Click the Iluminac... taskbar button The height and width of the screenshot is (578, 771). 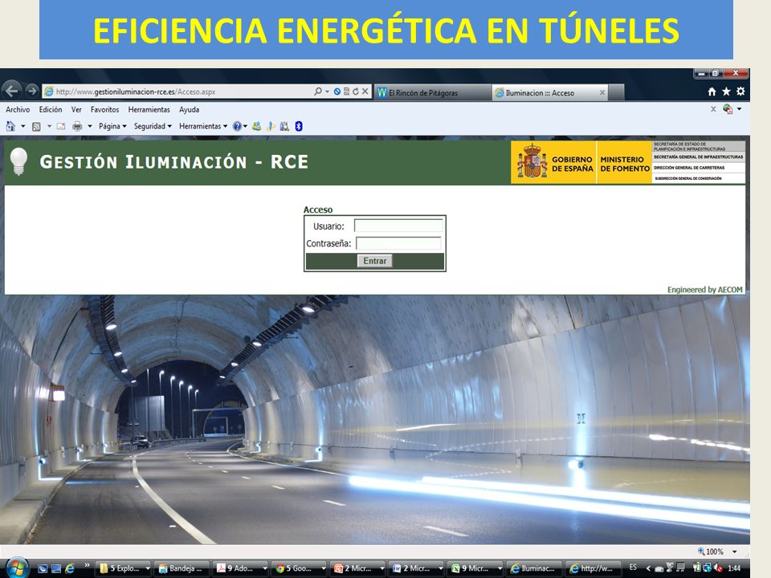(533, 568)
